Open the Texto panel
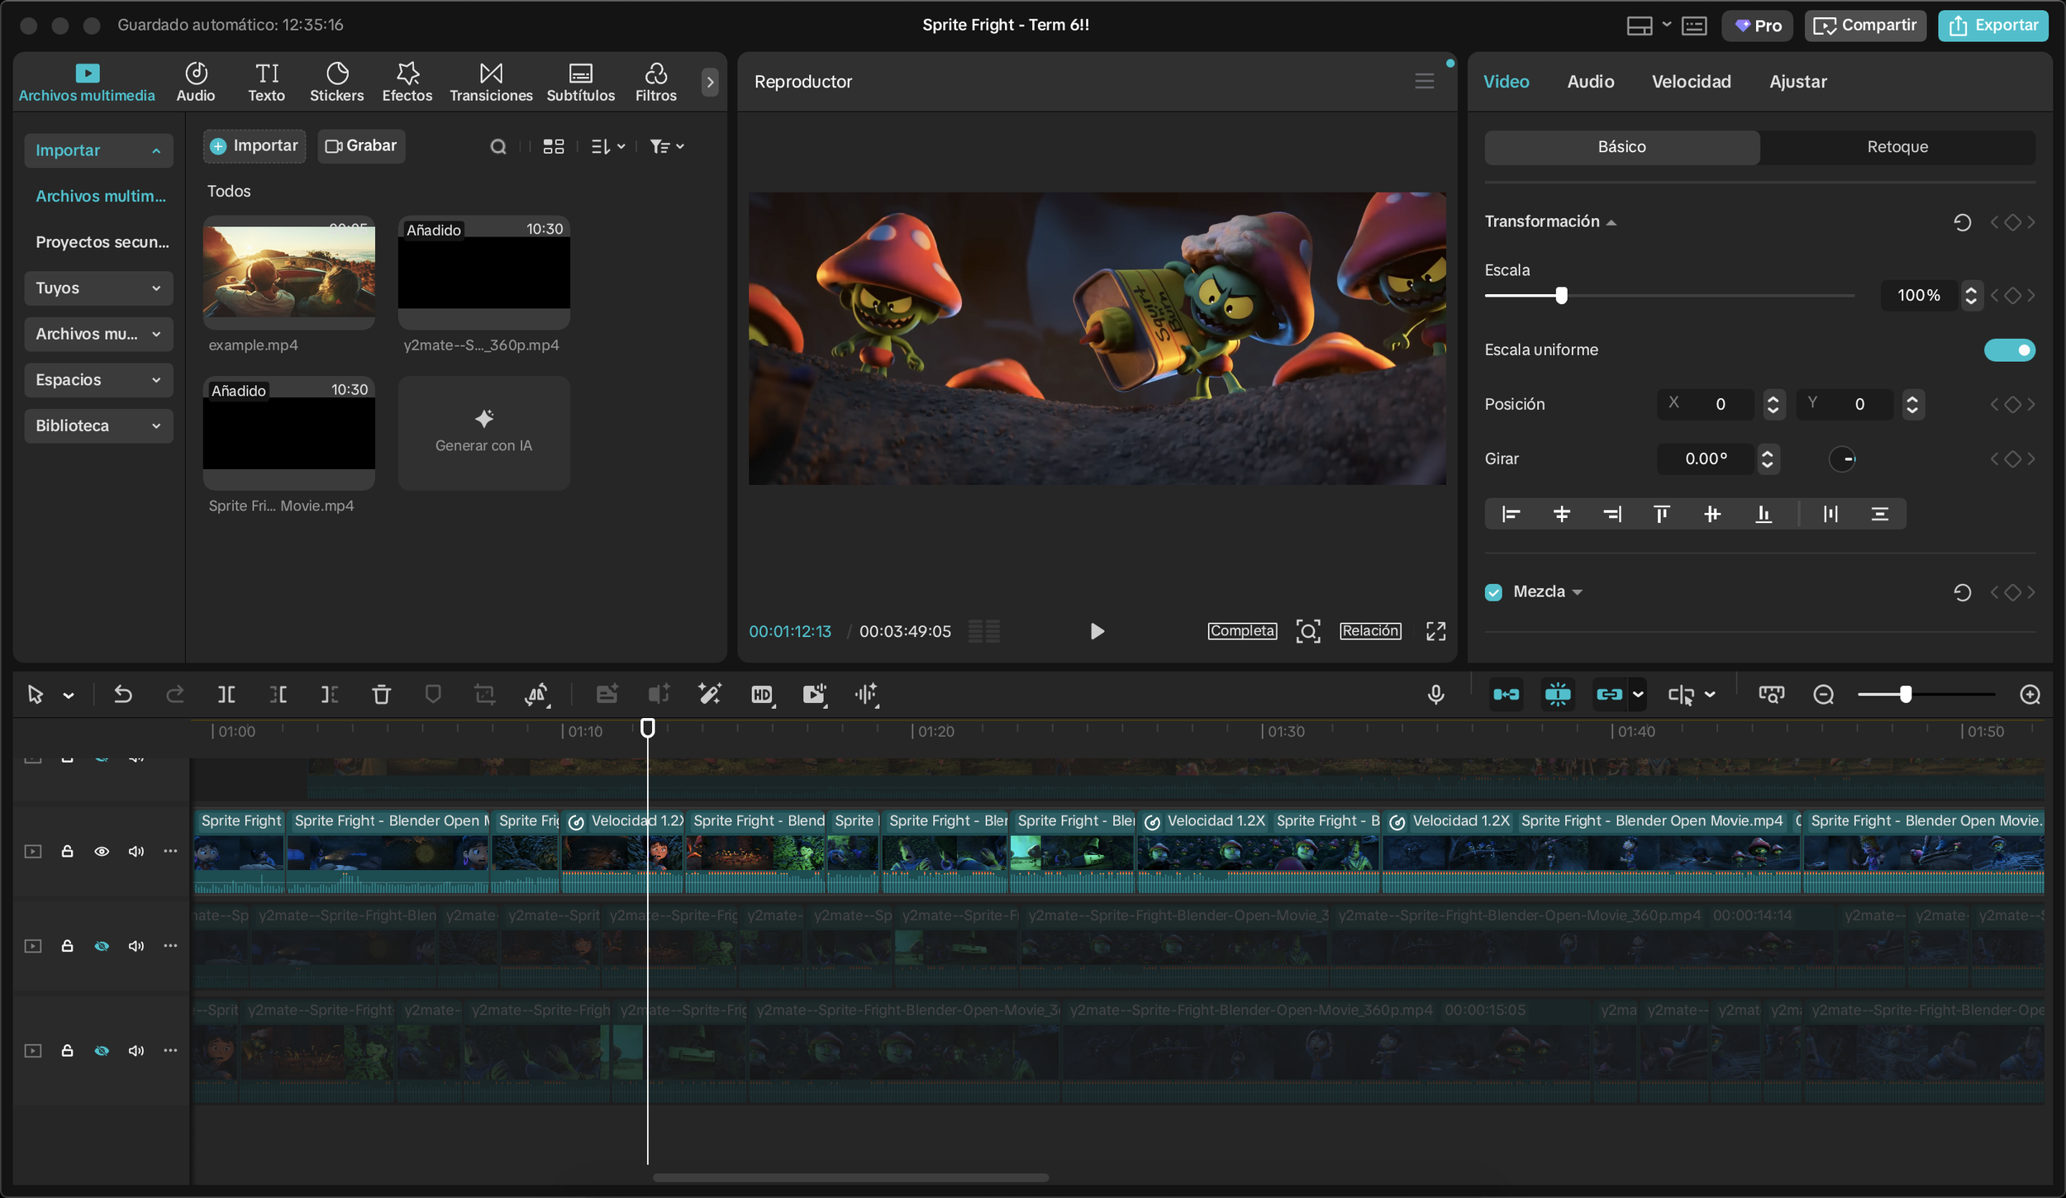This screenshot has width=2066, height=1198. (266, 82)
